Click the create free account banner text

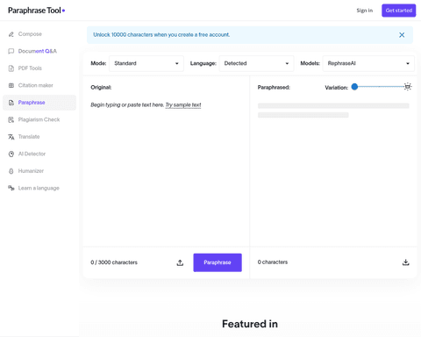click(x=161, y=35)
